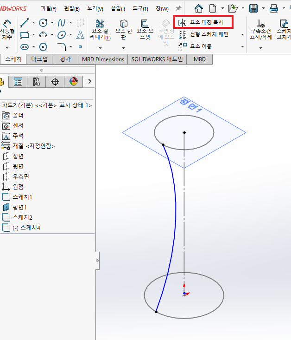Image resolution: width=291 pixels, height=340 pixels.
Task: Switch to the 마크업 tab
Action: (39, 59)
